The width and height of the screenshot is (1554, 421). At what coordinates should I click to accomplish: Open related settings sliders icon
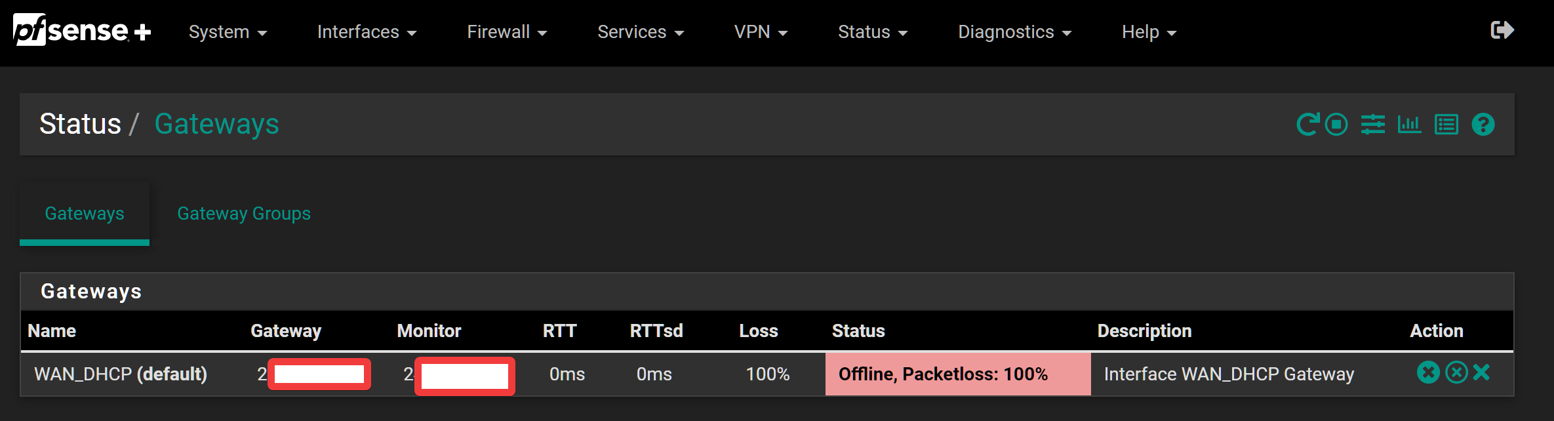[1373, 124]
